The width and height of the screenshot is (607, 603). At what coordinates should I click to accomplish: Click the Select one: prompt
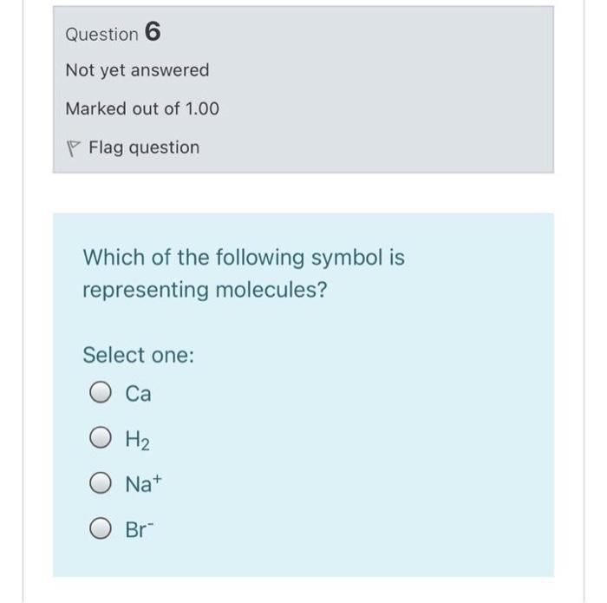[138, 355]
